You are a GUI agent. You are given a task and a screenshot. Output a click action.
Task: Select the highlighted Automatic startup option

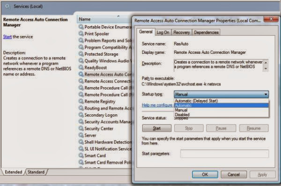[222, 105]
